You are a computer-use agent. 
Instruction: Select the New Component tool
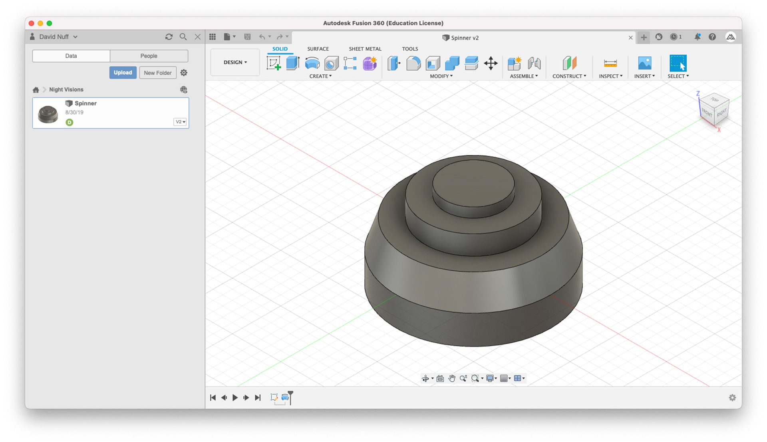point(515,63)
